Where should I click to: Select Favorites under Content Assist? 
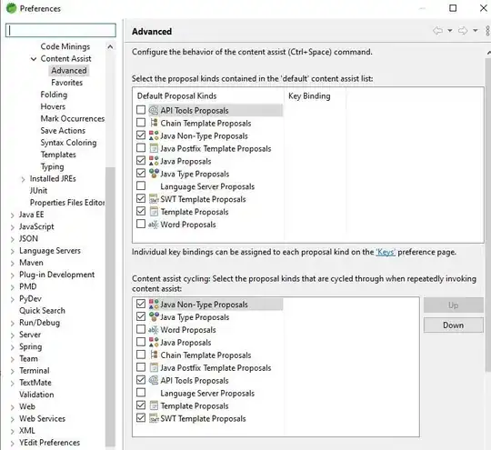pyautogui.click(x=67, y=83)
